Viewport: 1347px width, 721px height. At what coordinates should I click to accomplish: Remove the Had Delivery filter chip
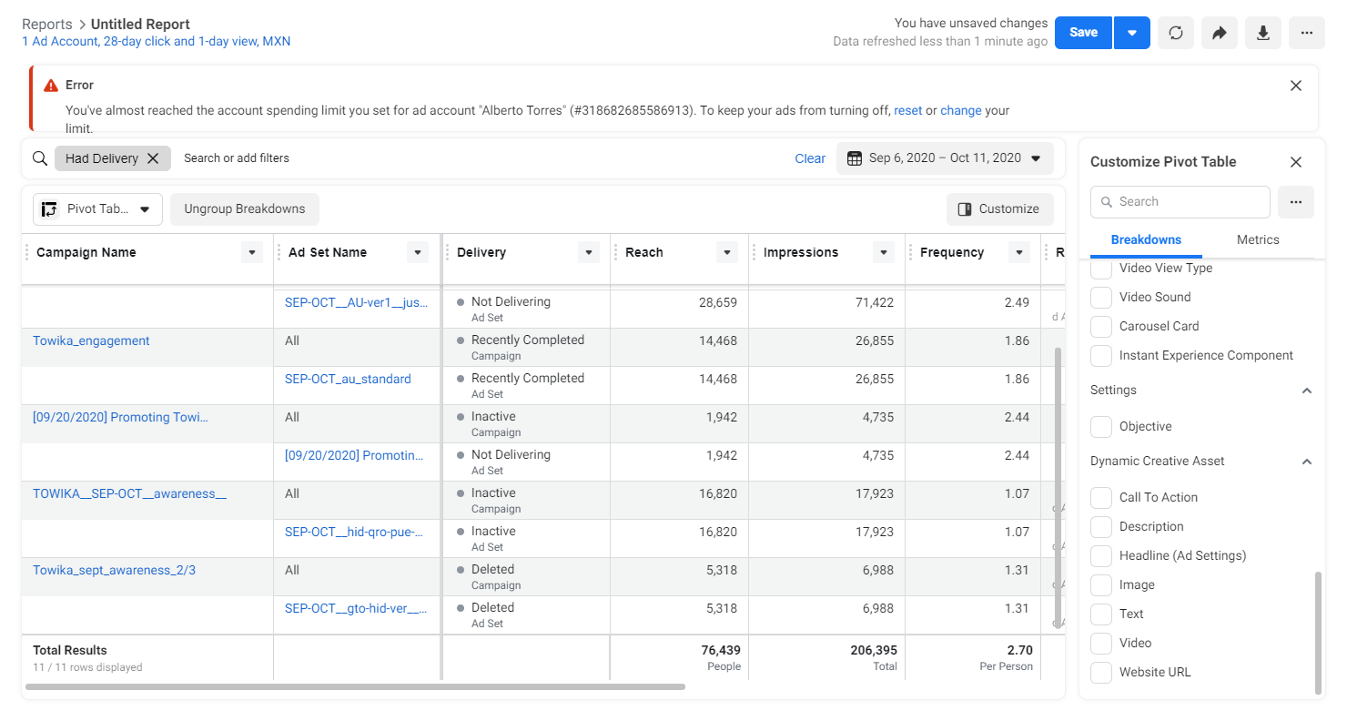tap(153, 158)
